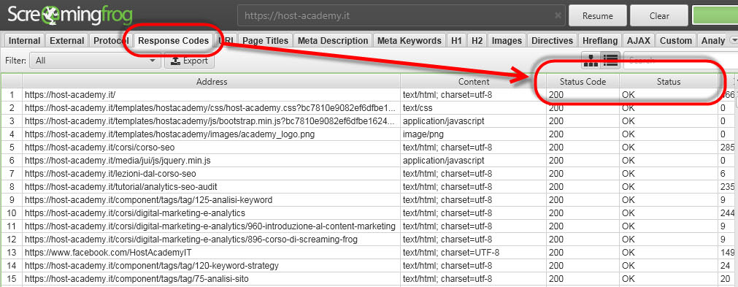738x287 pixels.
Task: Open the Custom tab
Action: (x=676, y=40)
